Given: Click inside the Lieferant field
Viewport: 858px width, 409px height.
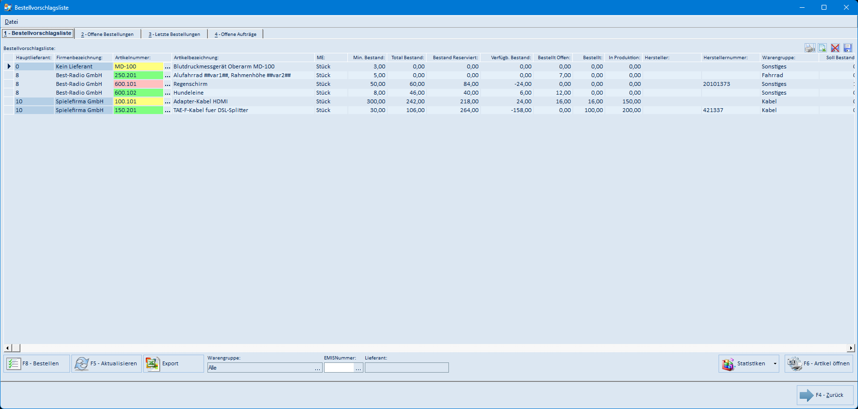Looking at the screenshot, I should [407, 368].
